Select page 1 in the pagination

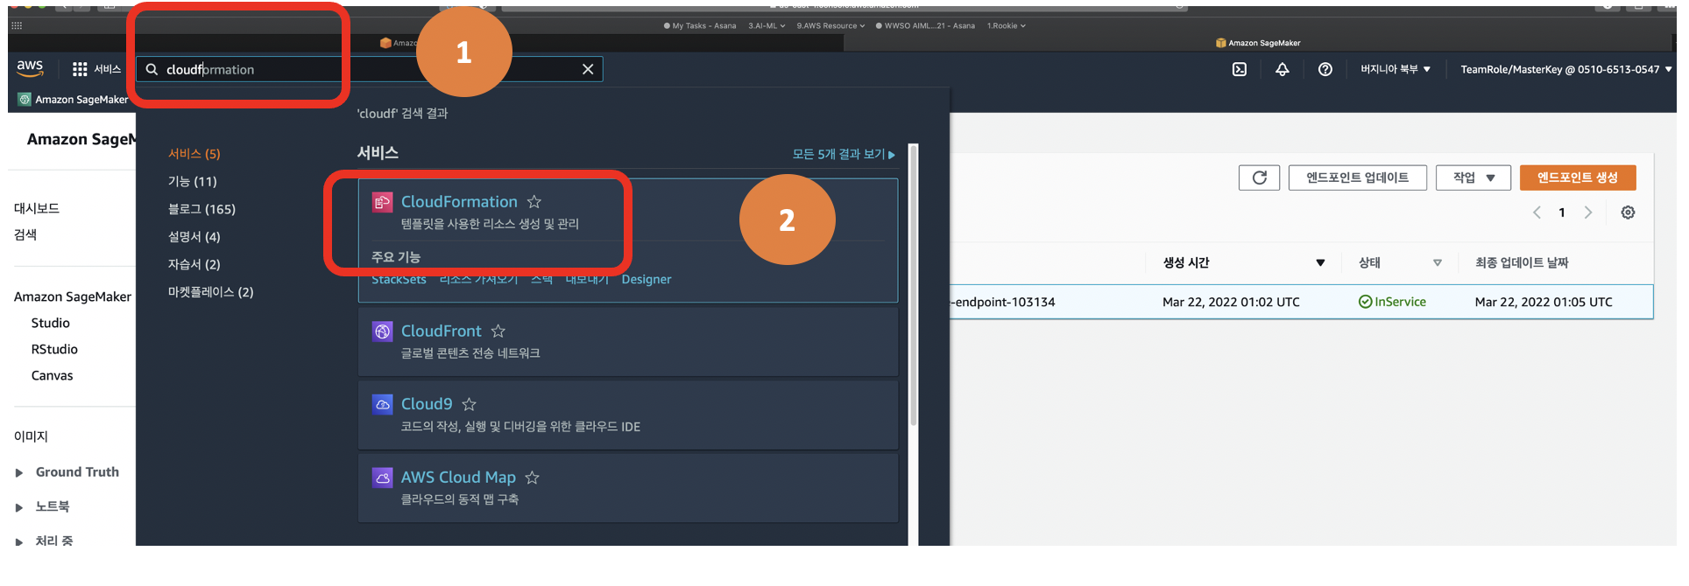coord(1562,213)
